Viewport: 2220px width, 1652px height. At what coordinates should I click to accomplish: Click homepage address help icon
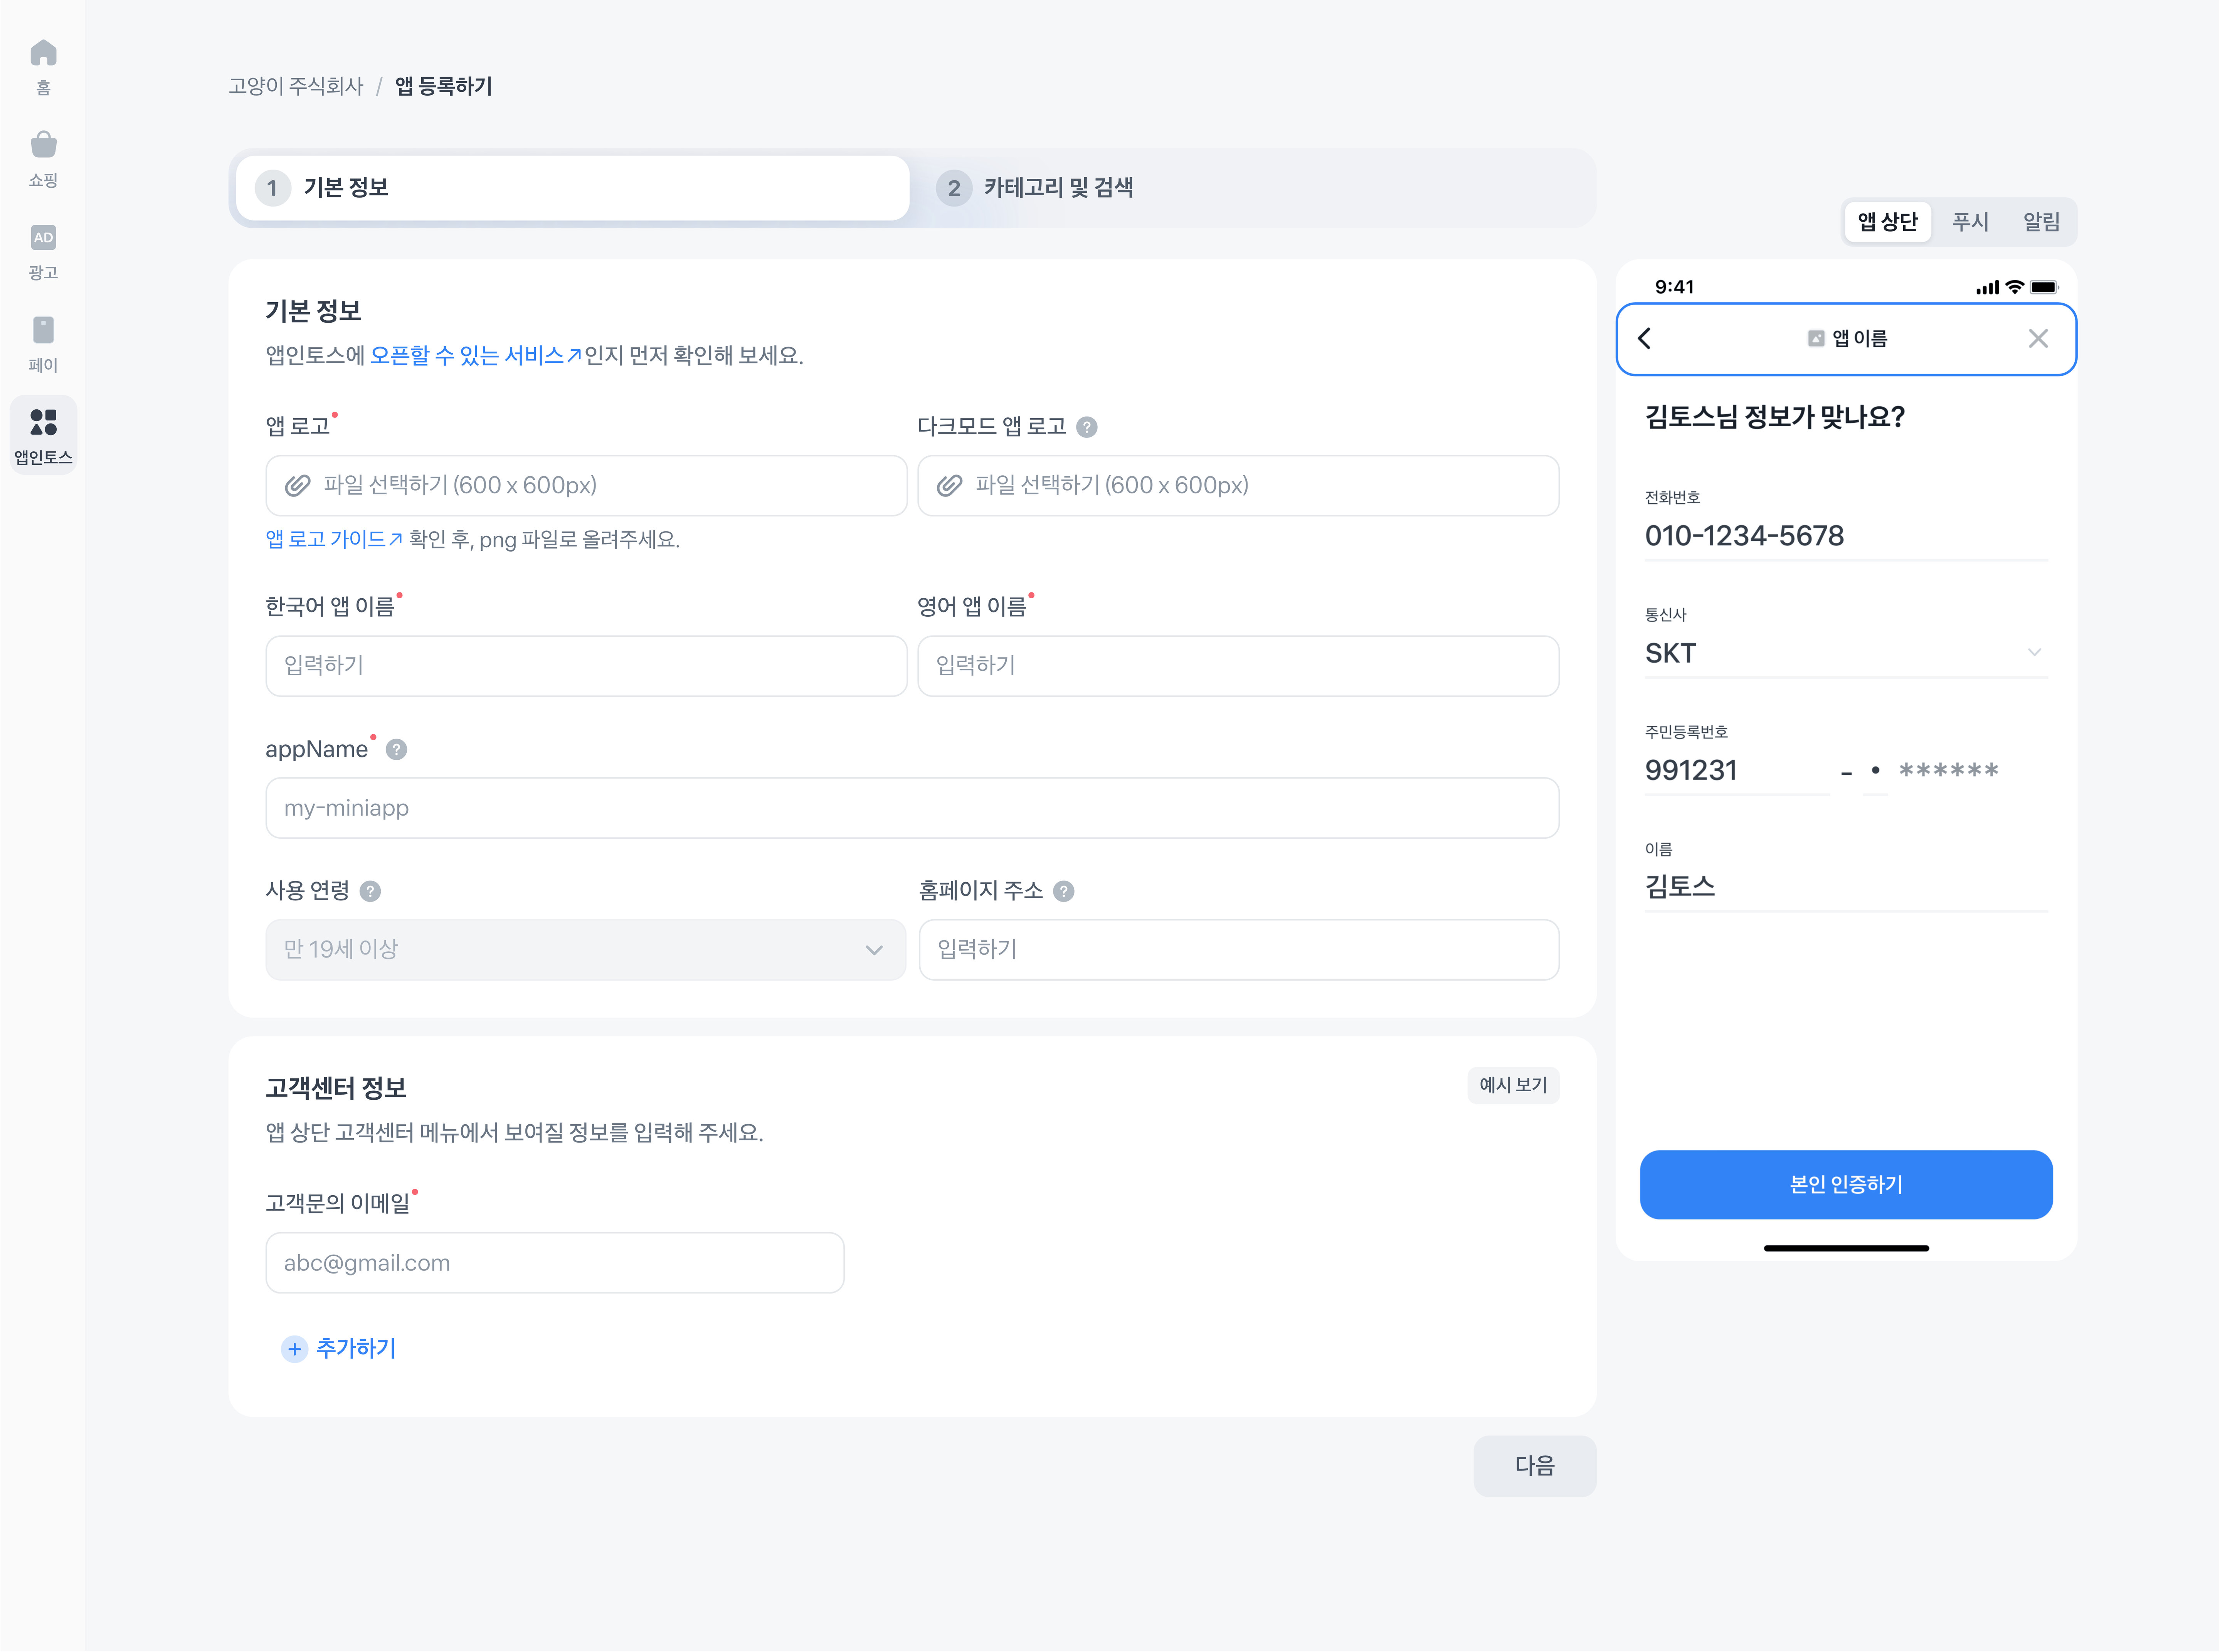click(1064, 891)
